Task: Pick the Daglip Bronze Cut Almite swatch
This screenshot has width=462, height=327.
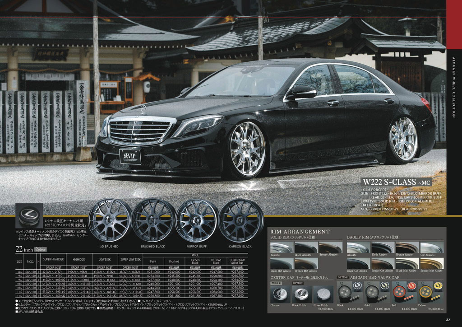Action: point(383,264)
